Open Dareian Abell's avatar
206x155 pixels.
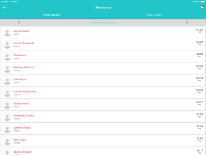coord(7,33)
